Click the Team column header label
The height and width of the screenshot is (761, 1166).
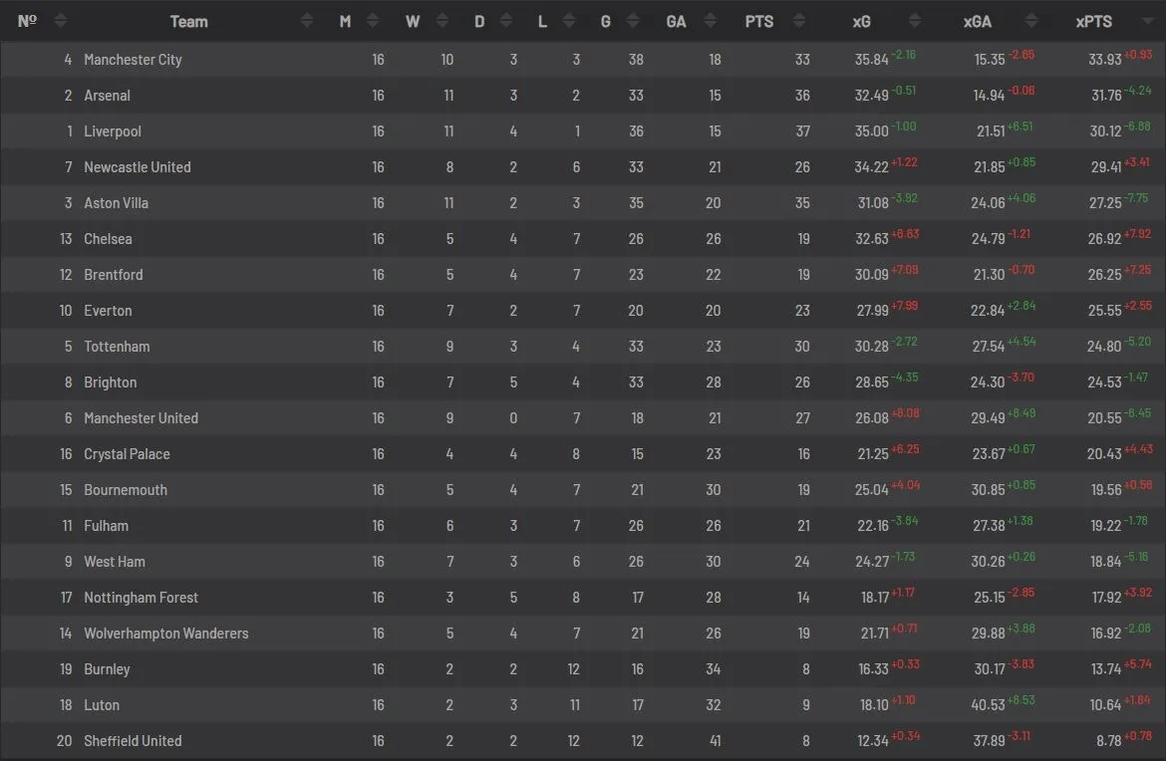188,21
